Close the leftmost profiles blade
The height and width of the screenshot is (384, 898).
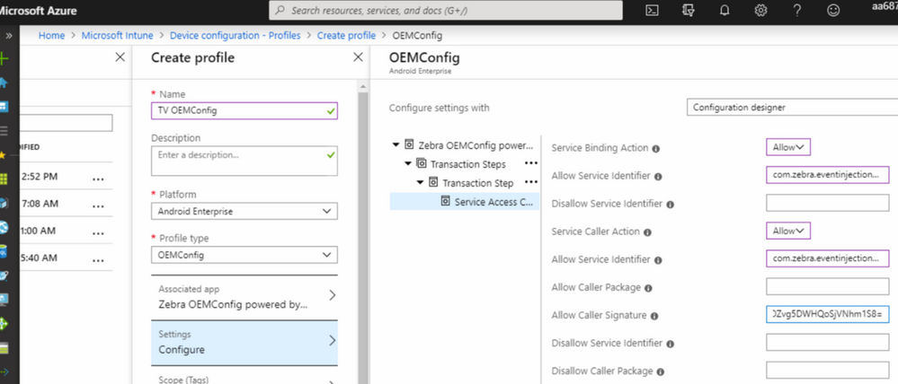pyautogui.click(x=120, y=57)
